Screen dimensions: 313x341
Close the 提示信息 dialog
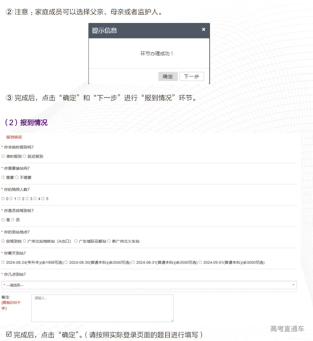coord(203,29)
